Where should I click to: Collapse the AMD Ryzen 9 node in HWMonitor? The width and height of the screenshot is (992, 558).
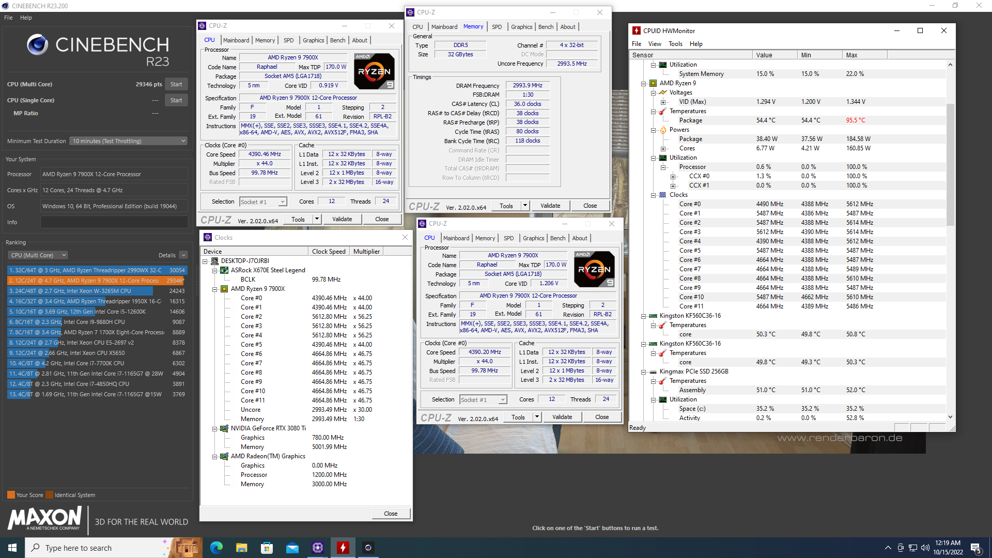[644, 83]
